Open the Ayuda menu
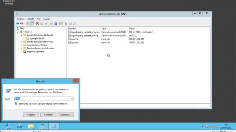Viewport: 236px width, 132px height. (x=46, y=19)
